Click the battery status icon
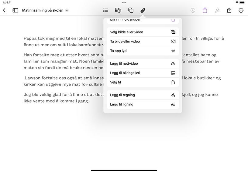248x172 pixels. point(242,2)
